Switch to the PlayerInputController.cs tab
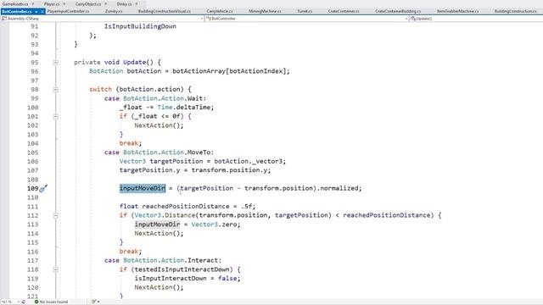This screenshot has height=305, width=543. 68,11
